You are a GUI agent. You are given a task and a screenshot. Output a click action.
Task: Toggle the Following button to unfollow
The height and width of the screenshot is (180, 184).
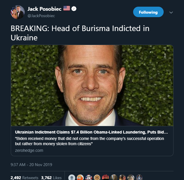[x=148, y=12]
